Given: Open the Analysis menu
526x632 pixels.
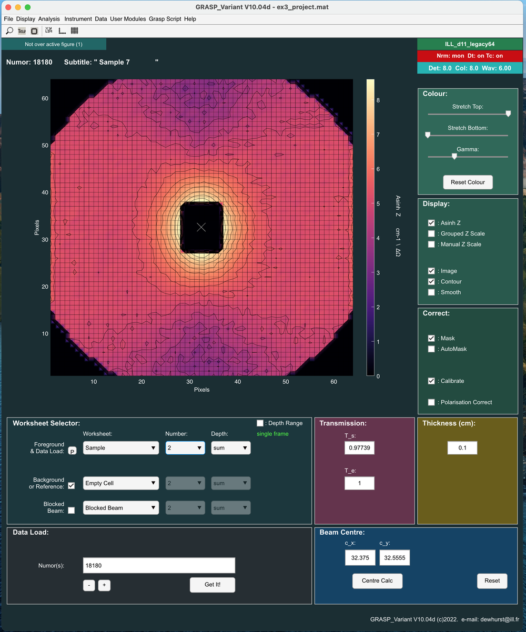Looking at the screenshot, I should point(49,19).
